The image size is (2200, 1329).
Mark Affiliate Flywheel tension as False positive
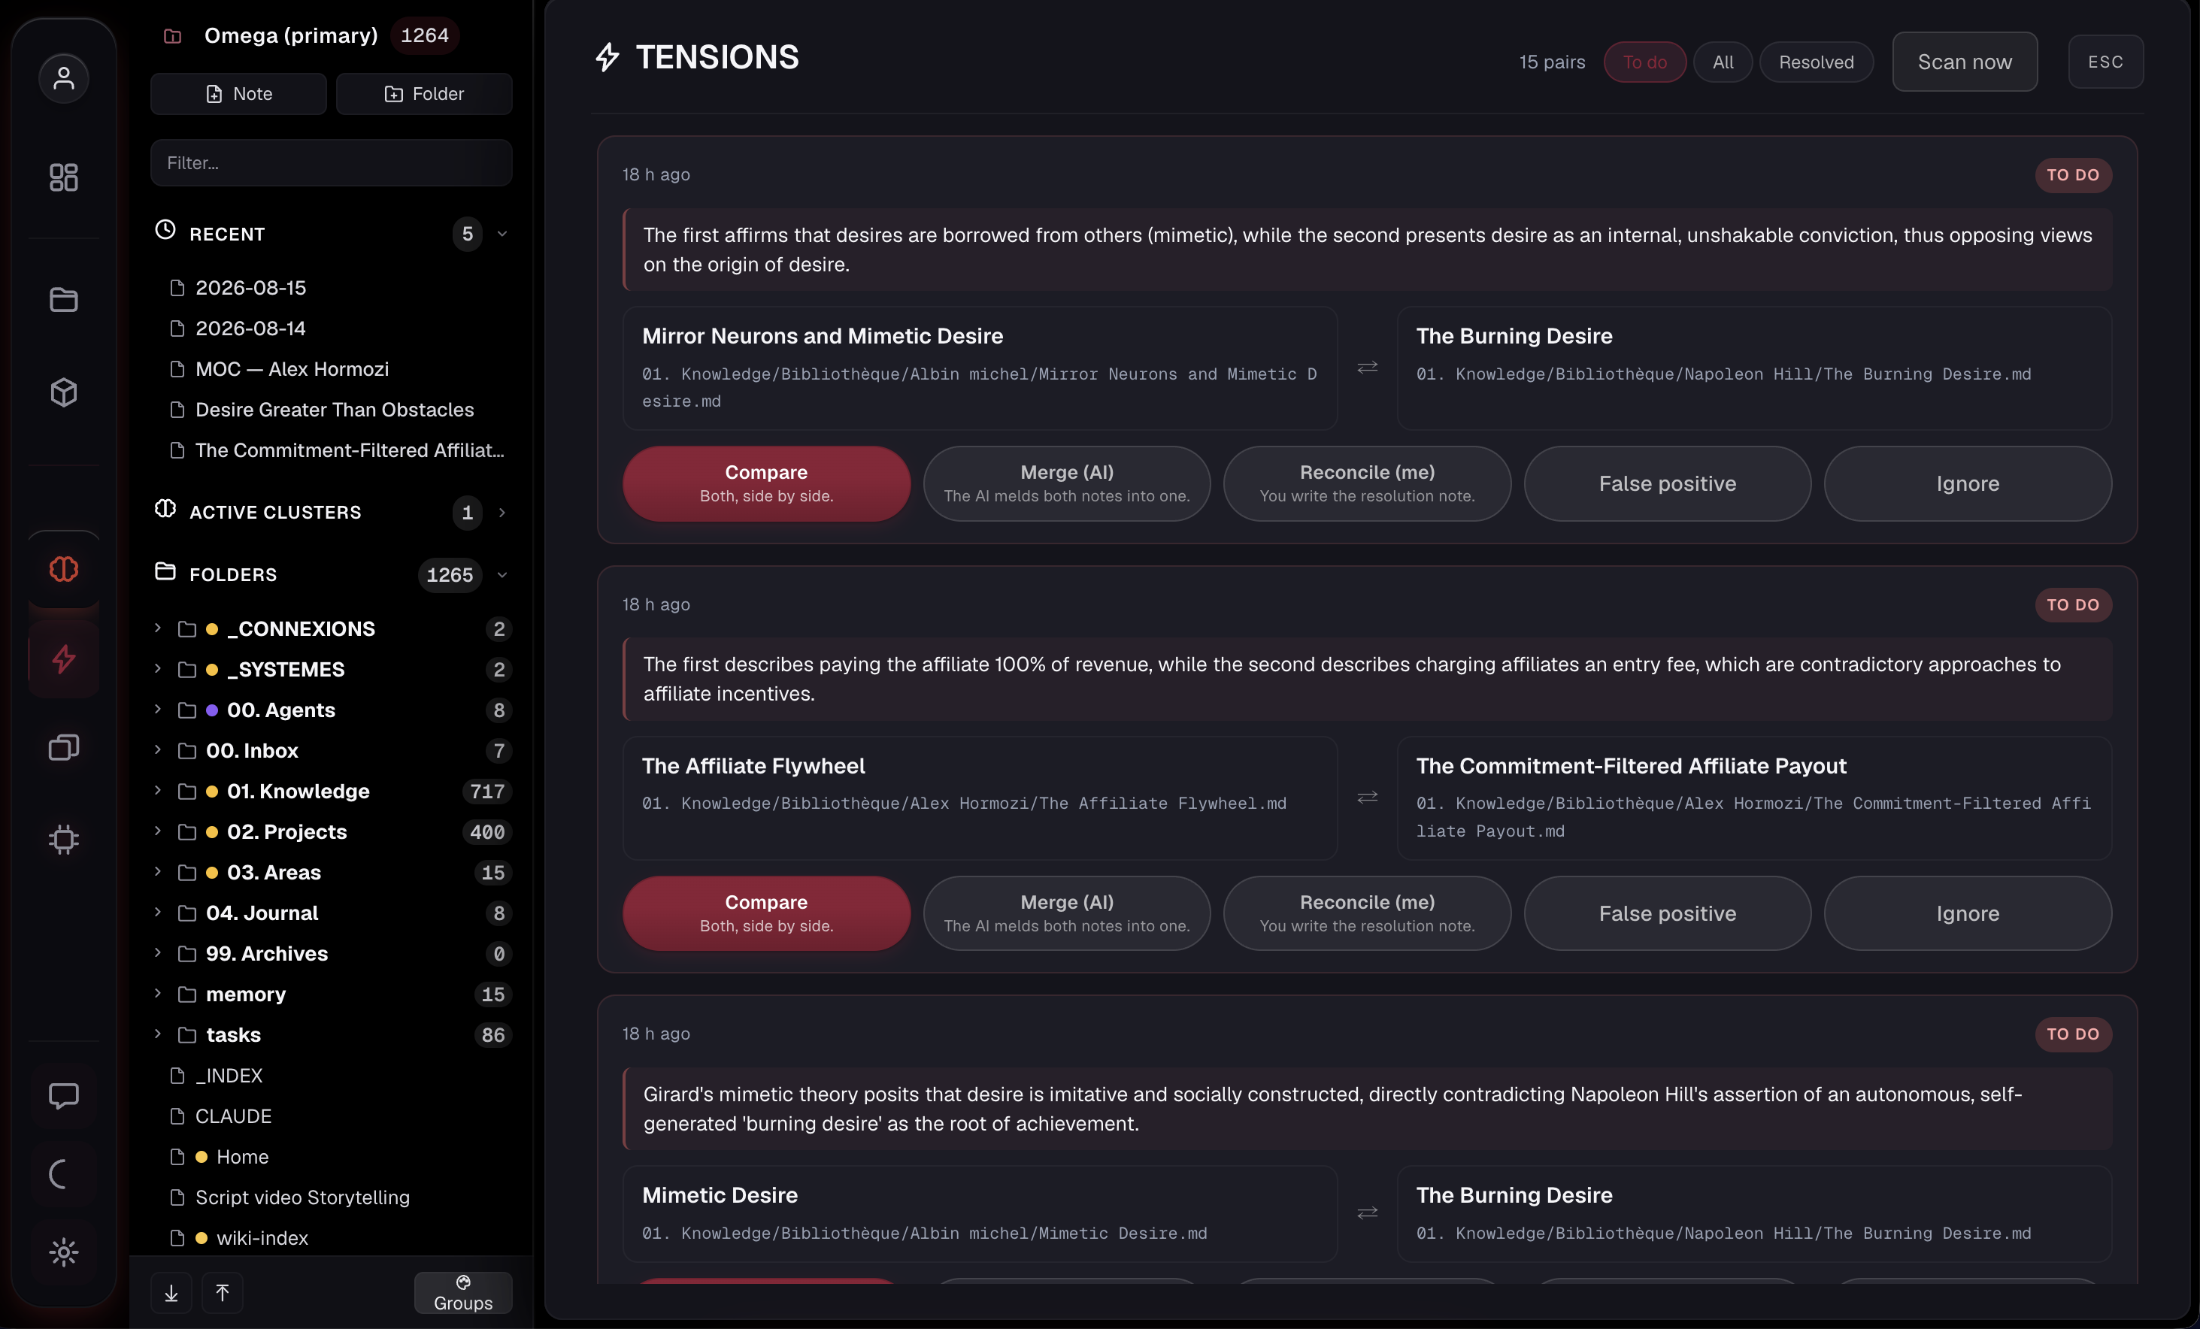pos(1667,913)
